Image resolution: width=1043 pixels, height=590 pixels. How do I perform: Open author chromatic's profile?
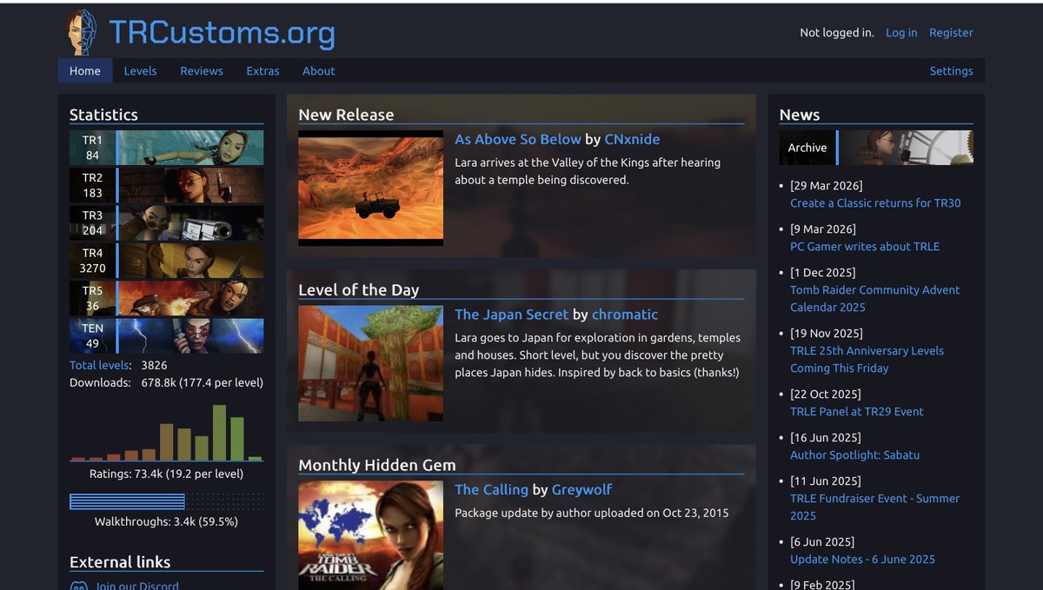(625, 315)
